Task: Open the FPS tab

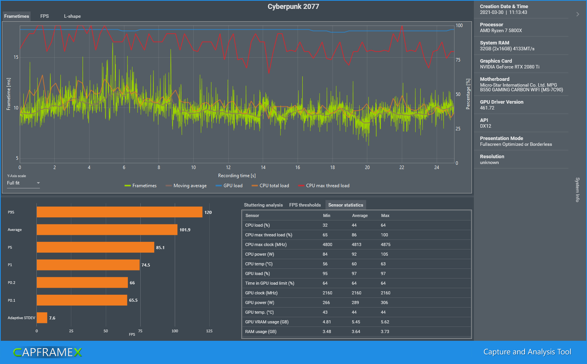Action: coord(45,16)
